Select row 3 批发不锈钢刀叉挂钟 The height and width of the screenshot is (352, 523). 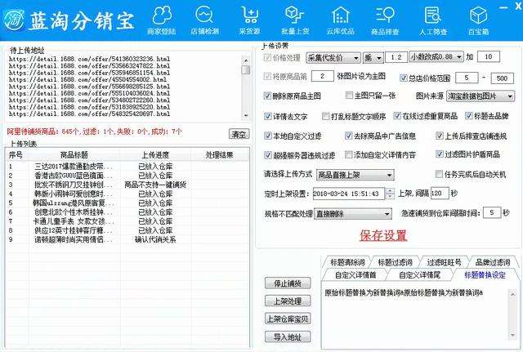127,185
